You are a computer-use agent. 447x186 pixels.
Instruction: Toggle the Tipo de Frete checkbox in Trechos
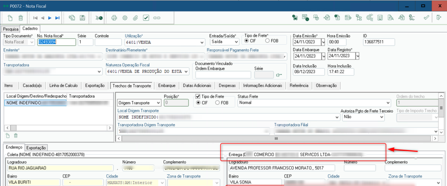[198, 96]
